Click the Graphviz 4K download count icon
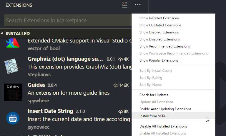This screenshot has height=136, width=226. click(120, 59)
